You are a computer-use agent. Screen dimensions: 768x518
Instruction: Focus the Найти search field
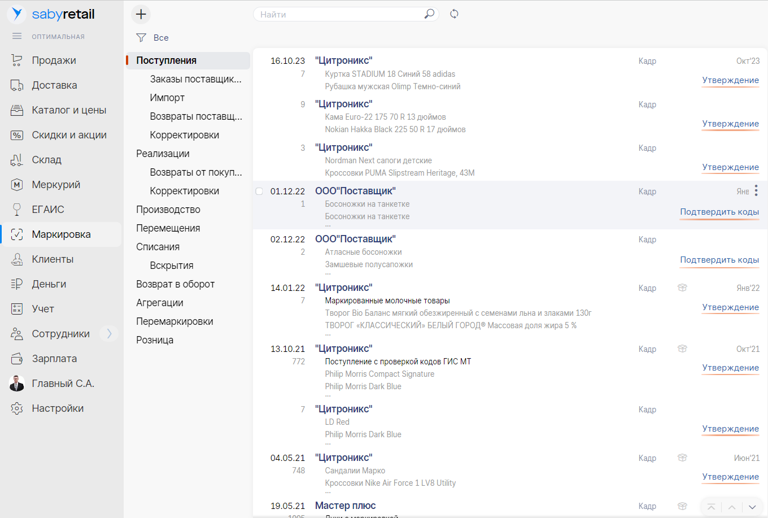[x=339, y=14]
